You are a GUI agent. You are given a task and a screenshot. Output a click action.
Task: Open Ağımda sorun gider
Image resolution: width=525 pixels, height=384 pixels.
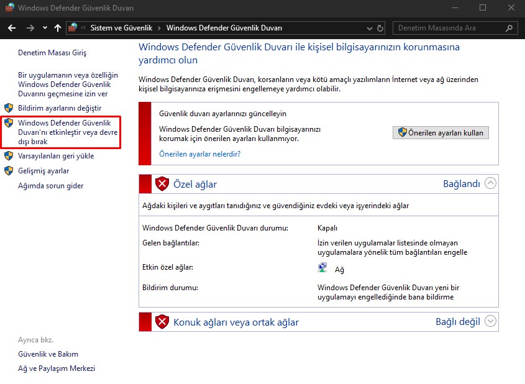[50, 186]
